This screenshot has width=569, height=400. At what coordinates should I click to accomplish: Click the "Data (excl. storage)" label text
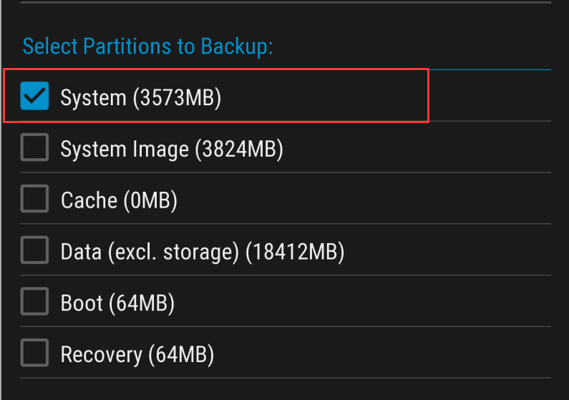[149, 252]
